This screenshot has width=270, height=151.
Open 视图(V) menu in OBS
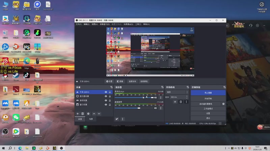coord(94,24)
